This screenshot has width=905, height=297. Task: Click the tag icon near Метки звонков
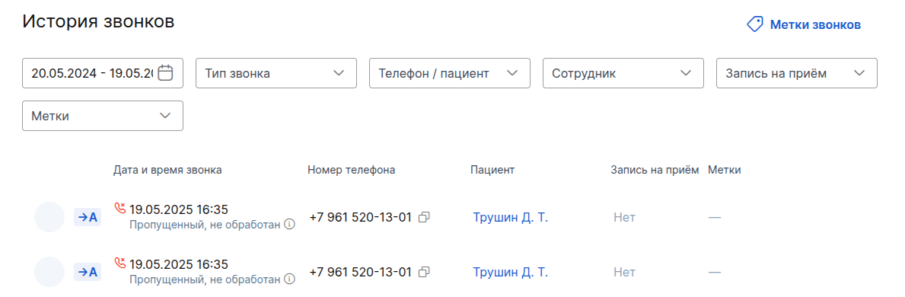pyautogui.click(x=755, y=24)
